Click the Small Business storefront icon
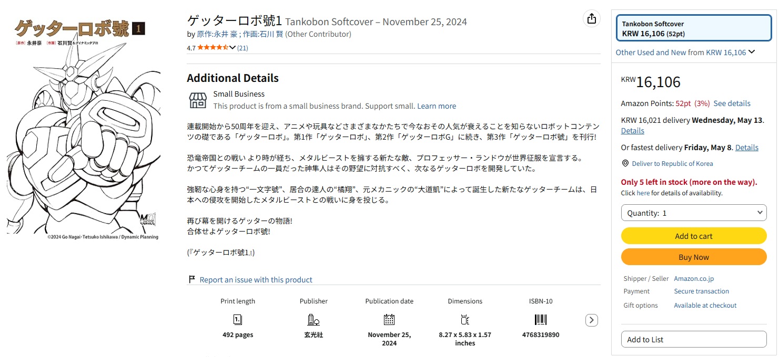Screen dimensions: 780x357 [198, 100]
